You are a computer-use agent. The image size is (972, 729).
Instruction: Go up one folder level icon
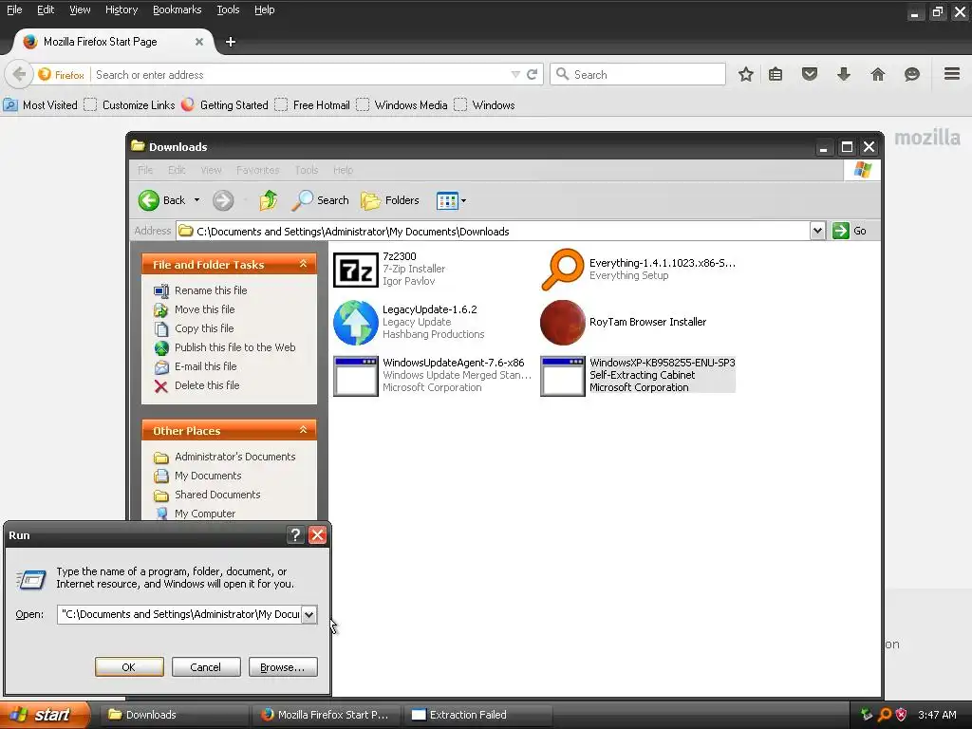point(269,200)
